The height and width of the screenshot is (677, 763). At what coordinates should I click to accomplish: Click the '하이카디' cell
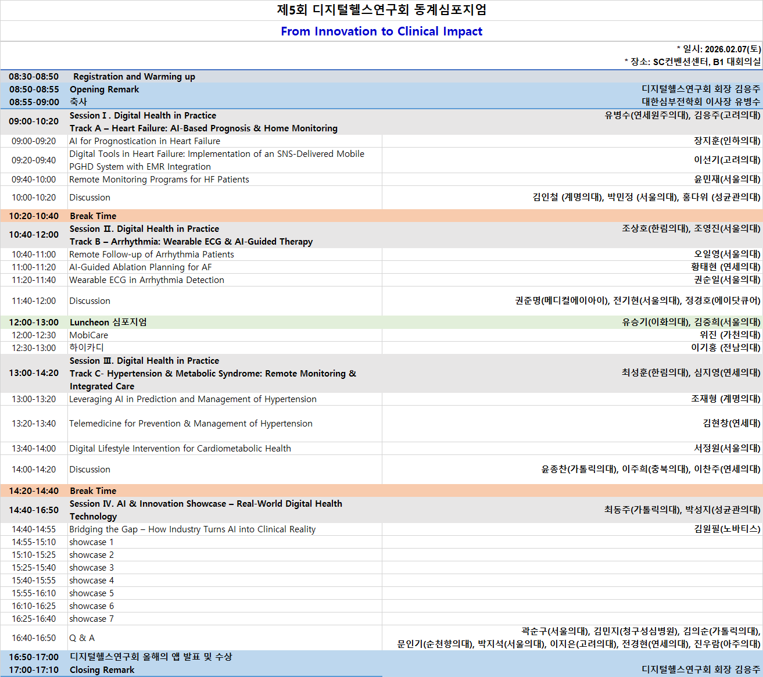87,348
